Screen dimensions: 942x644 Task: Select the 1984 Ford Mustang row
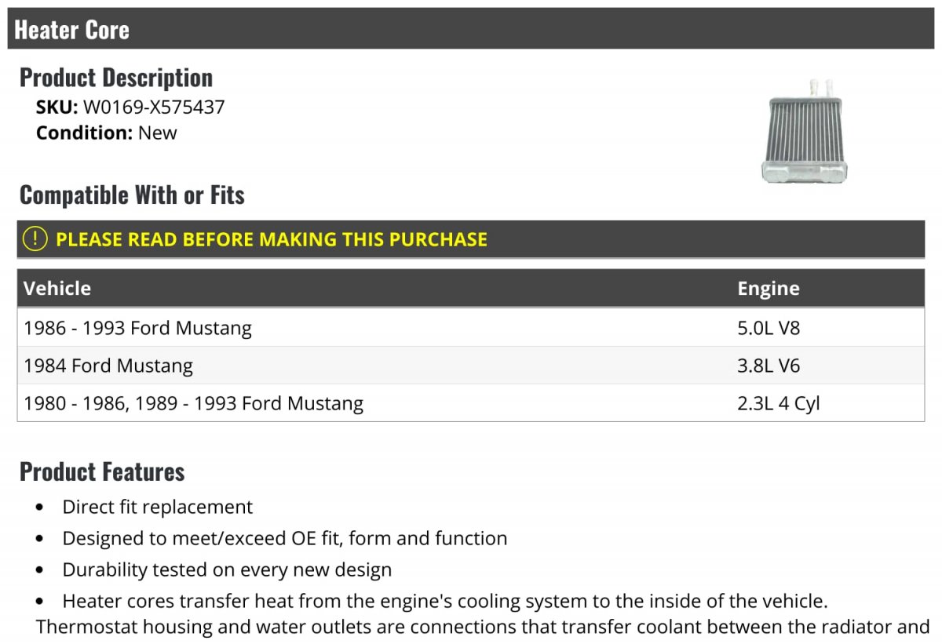click(x=108, y=366)
